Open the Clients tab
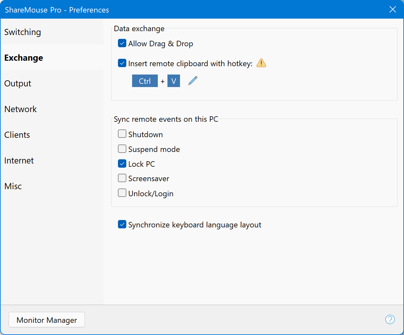Screen dimensions: 404x335 tap(52, 135)
